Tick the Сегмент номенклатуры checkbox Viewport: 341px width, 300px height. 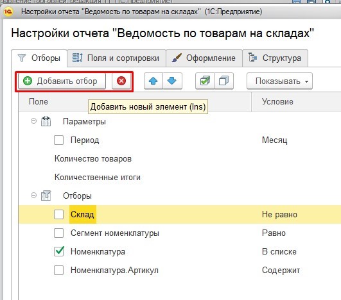tap(58, 233)
